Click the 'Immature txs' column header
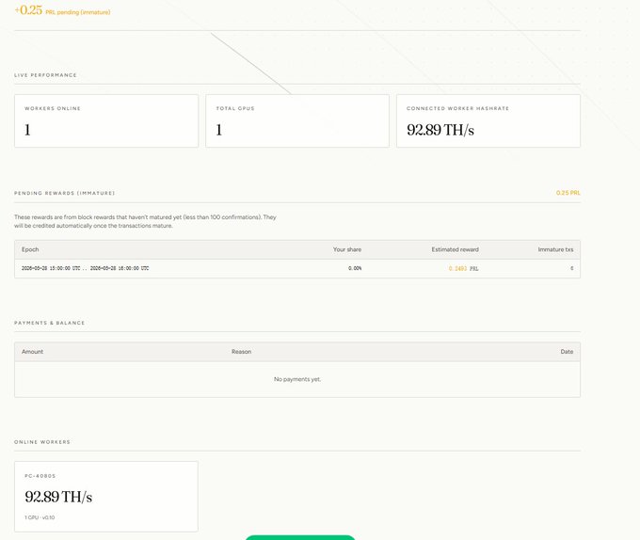The image size is (640, 540). tap(555, 249)
